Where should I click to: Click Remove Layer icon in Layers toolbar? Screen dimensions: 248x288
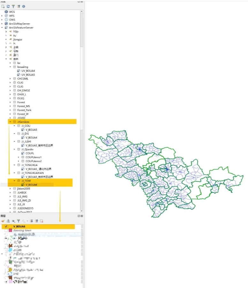[41, 221]
